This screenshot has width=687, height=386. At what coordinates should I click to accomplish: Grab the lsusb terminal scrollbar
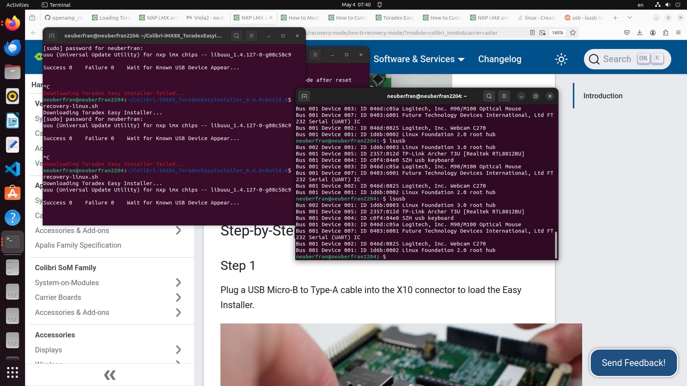pyautogui.click(x=556, y=245)
